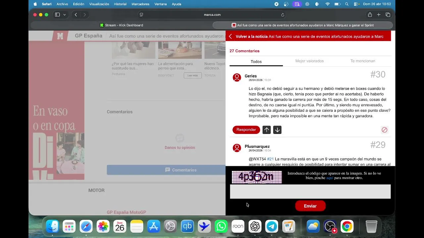The image size is (424, 238).
Task: Open Launchpad in the Dock
Action: click(69, 226)
